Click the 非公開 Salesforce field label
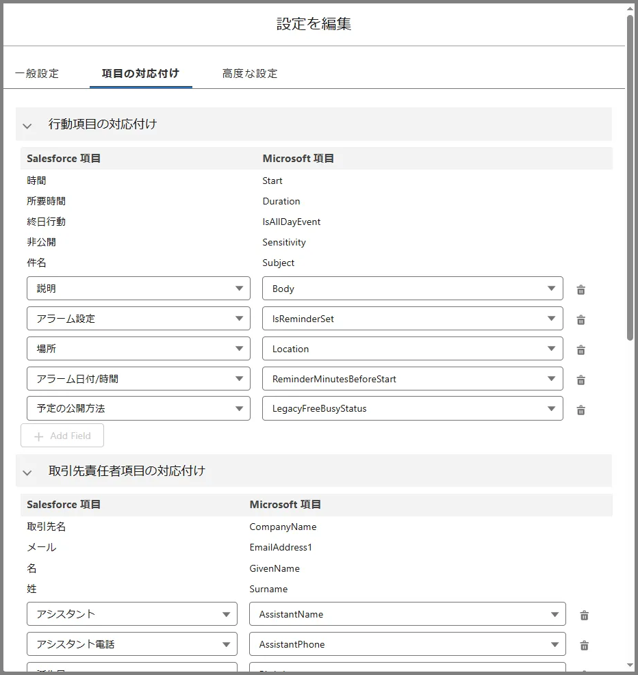This screenshot has width=638, height=675. (x=41, y=242)
